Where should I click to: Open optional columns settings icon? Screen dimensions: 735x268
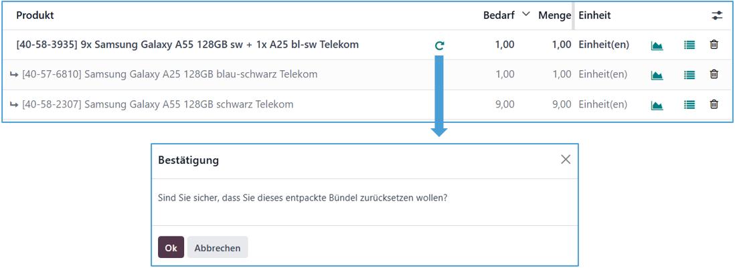717,15
